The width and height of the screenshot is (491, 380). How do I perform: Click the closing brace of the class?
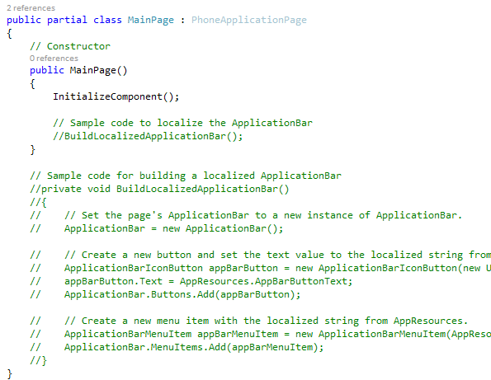(x=9, y=373)
